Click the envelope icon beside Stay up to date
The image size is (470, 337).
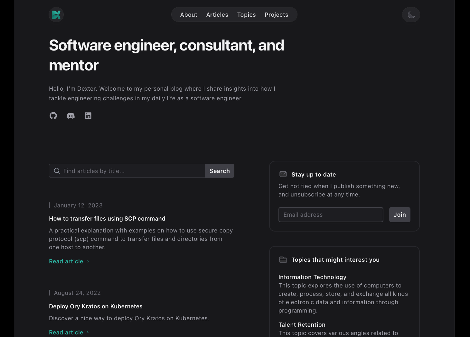(283, 174)
